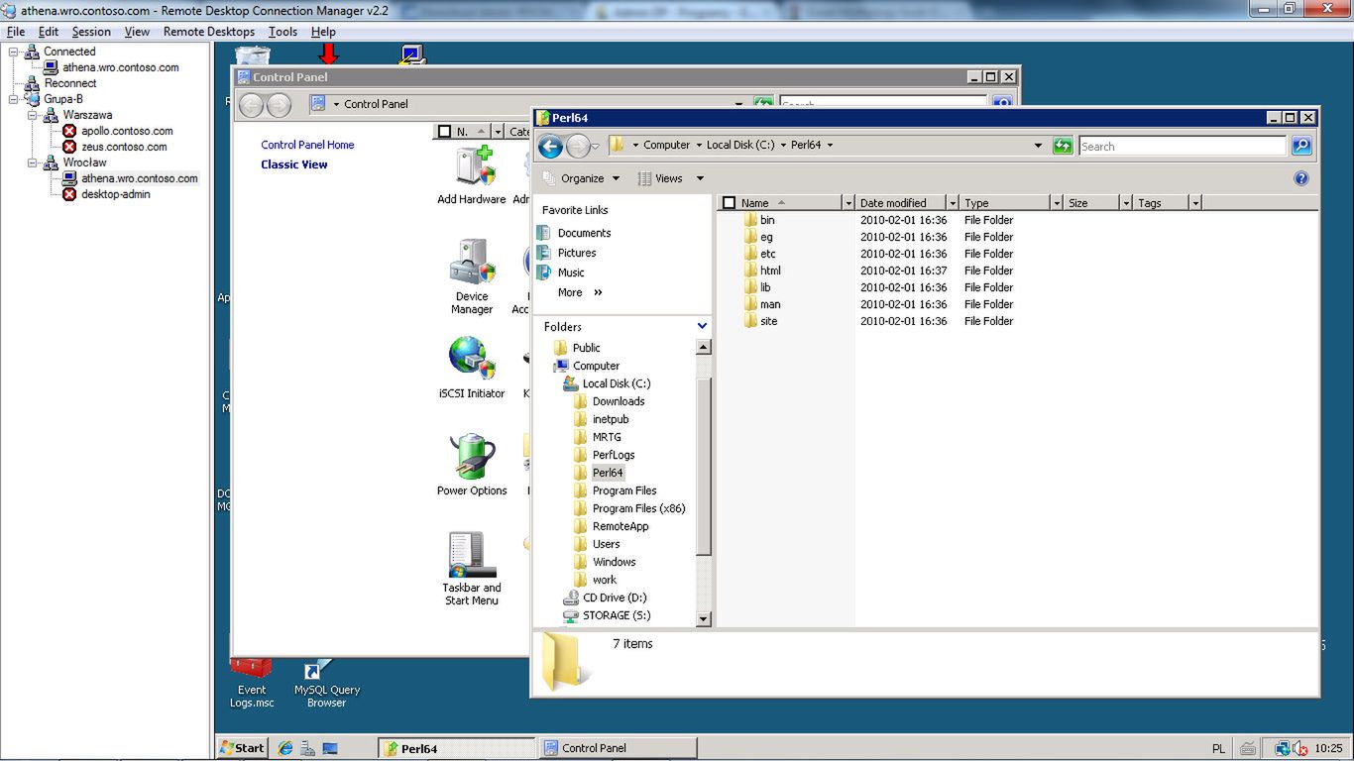
Task: Click the remote Start button
Action: [243, 748]
